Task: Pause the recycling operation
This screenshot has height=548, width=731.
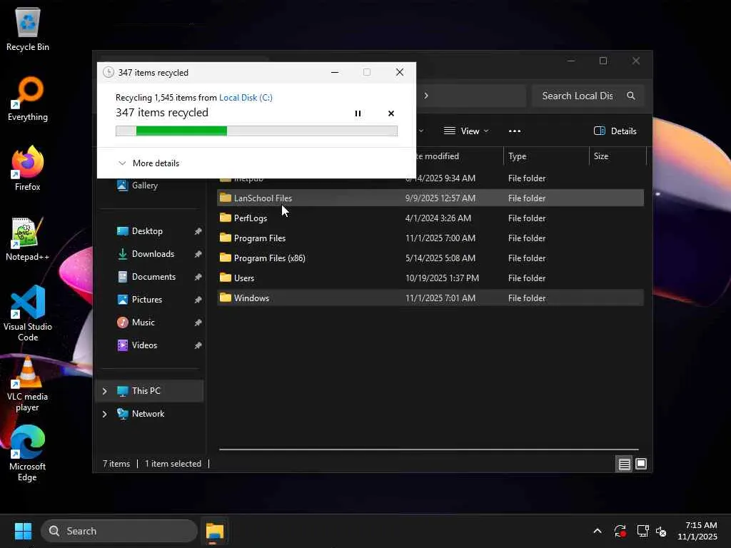Action: coord(358,113)
